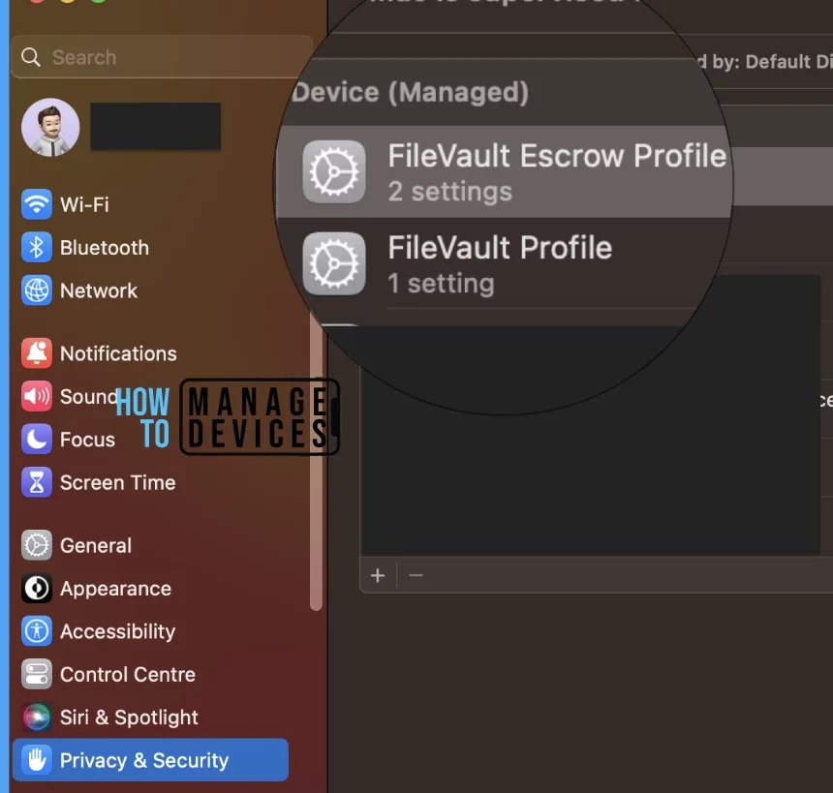833x793 pixels.
Task: Open Siri & Spotlight sidebar entry
Action: tap(150, 717)
